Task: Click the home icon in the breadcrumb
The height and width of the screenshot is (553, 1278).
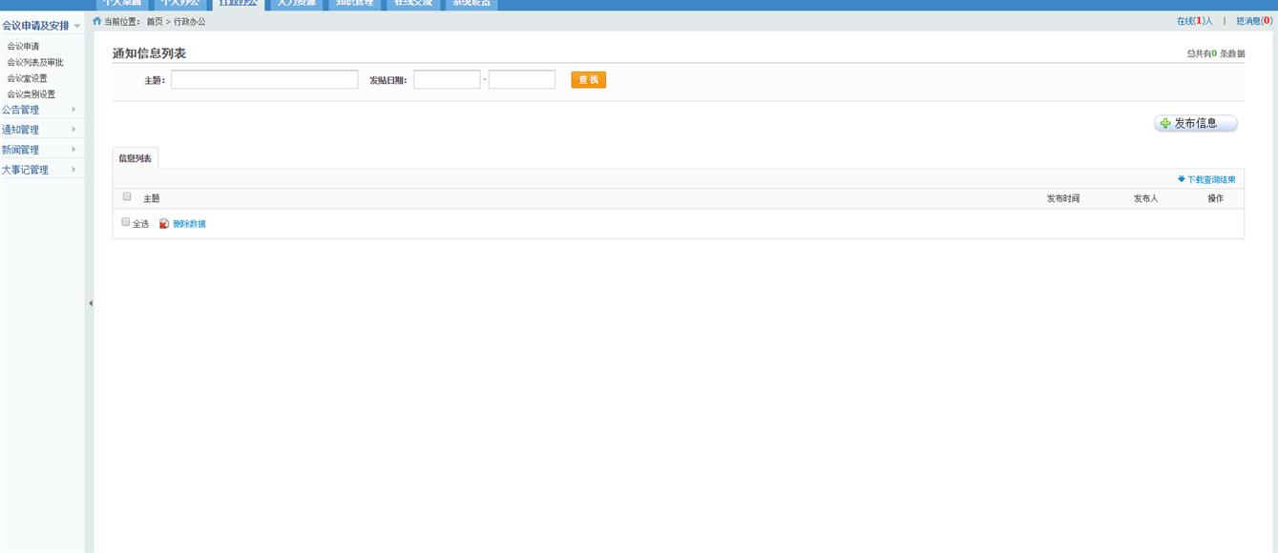Action: pos(97,21)
